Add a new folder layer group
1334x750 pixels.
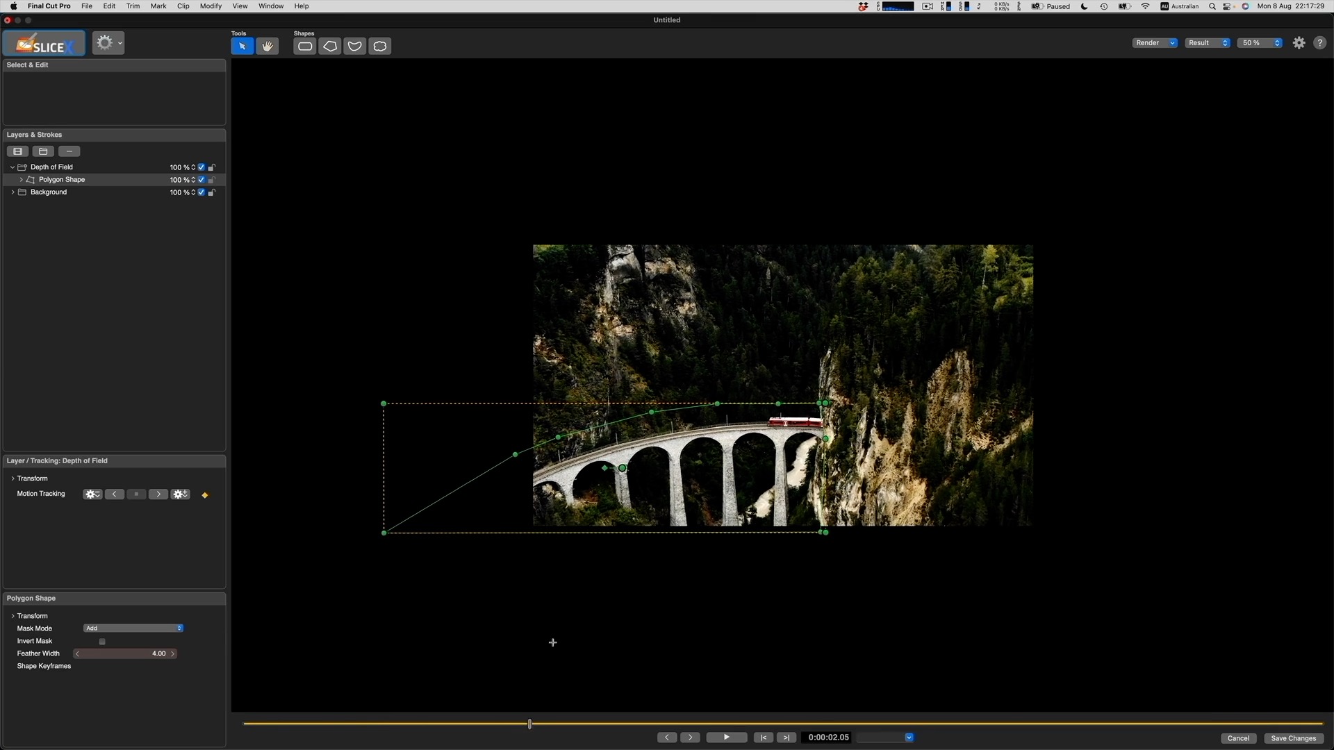click(43, 151)
